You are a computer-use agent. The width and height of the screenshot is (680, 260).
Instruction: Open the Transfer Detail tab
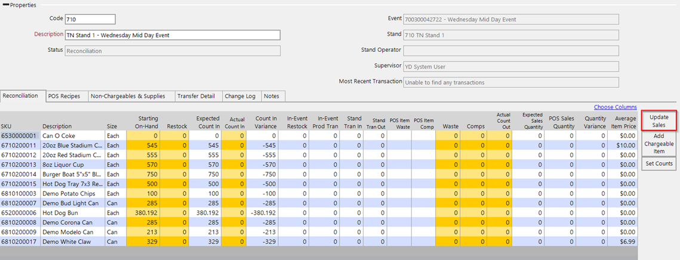[198, 96]
